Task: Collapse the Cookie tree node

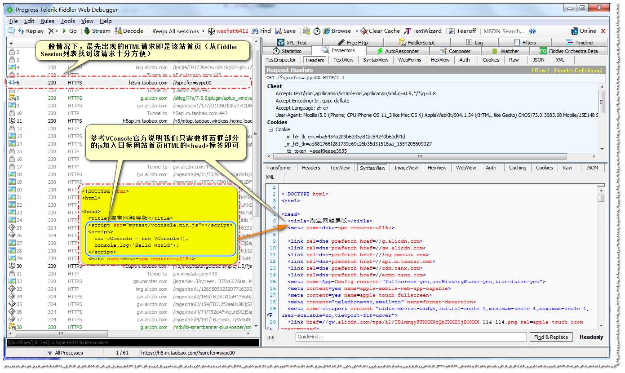Action: [x=270, y=129]
